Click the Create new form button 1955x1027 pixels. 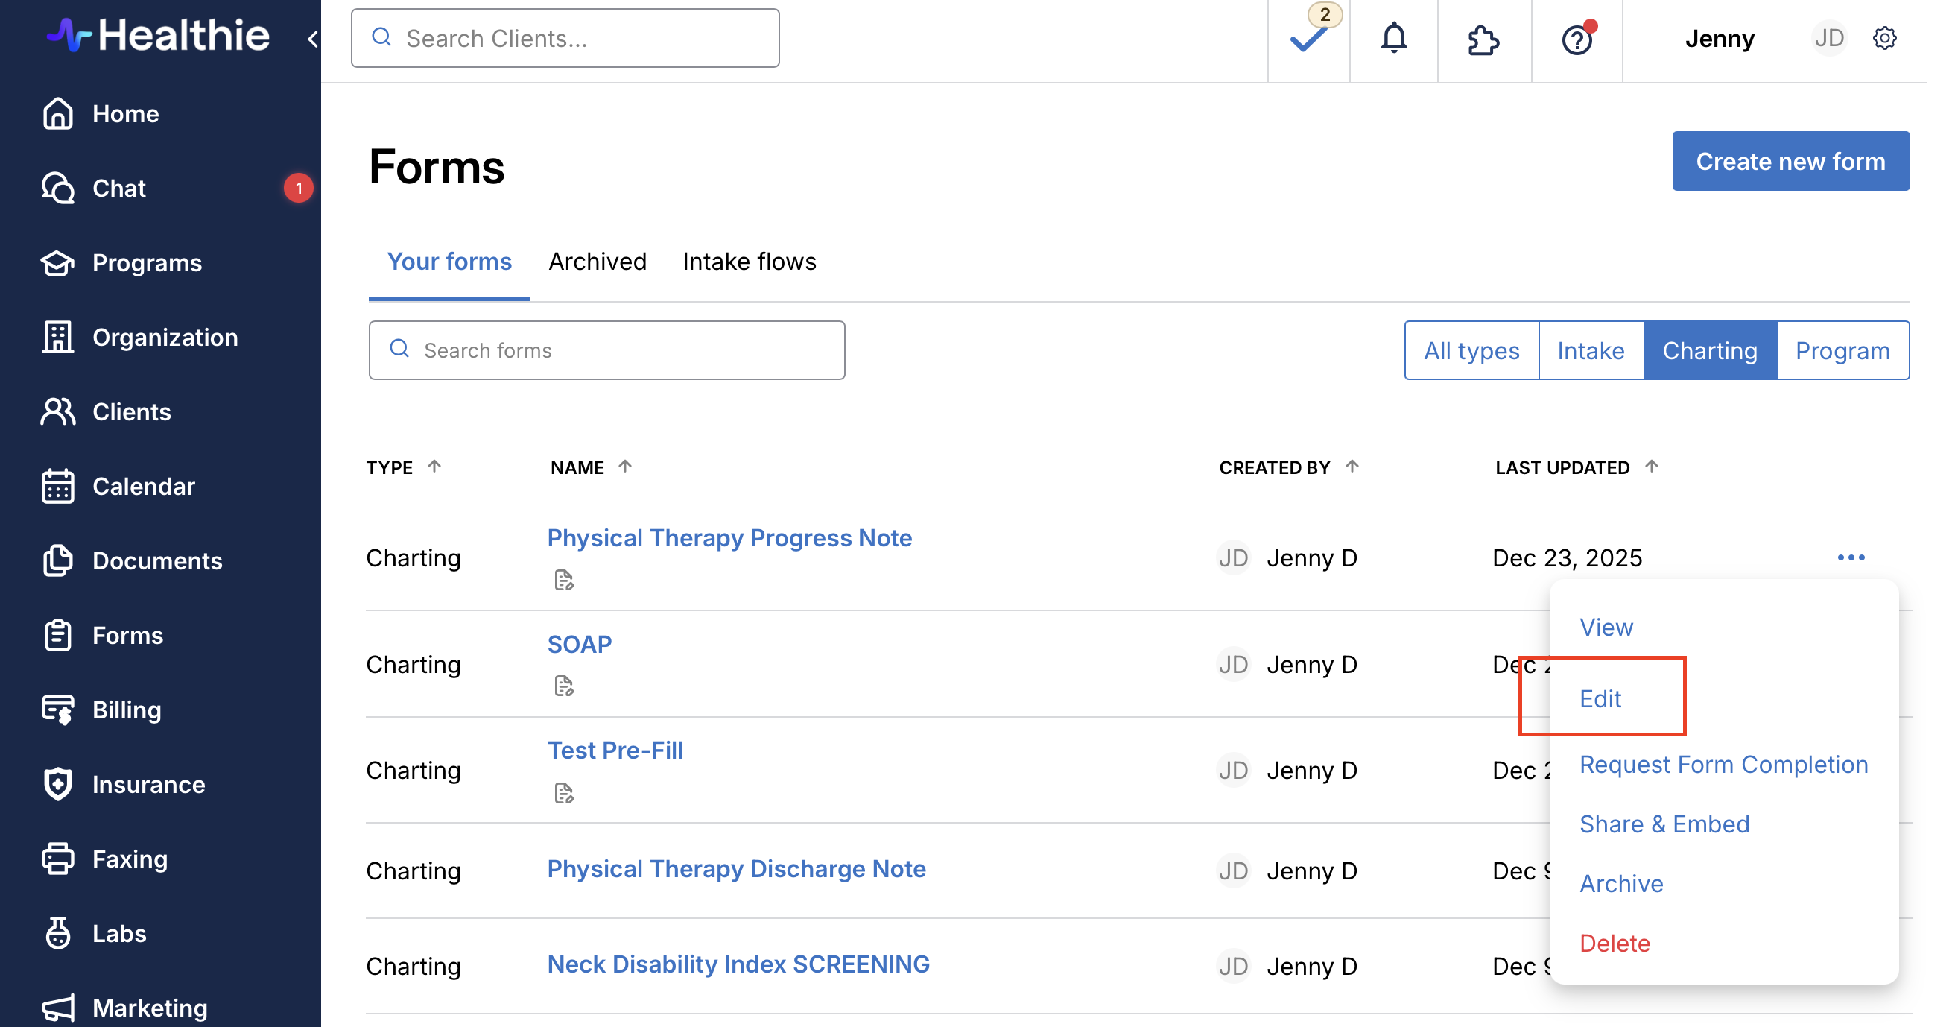point(1790,162)
